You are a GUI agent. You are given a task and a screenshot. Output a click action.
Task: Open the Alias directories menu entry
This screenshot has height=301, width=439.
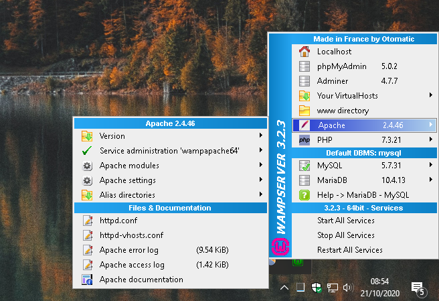click(170, 195)
